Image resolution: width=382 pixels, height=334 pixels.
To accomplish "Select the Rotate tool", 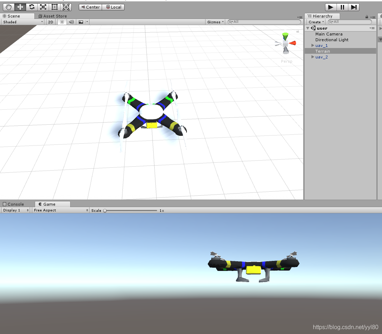I will pyautogui.click(x=32, y=7).
